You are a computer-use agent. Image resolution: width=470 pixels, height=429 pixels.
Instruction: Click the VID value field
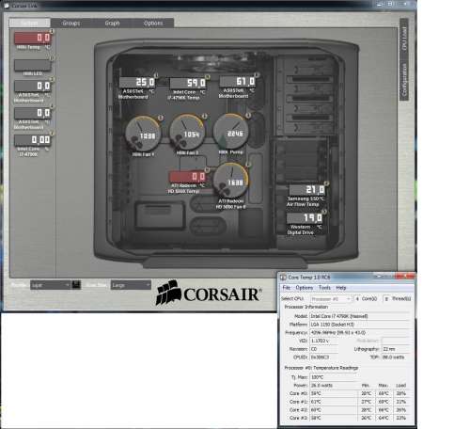pos(324,341)
